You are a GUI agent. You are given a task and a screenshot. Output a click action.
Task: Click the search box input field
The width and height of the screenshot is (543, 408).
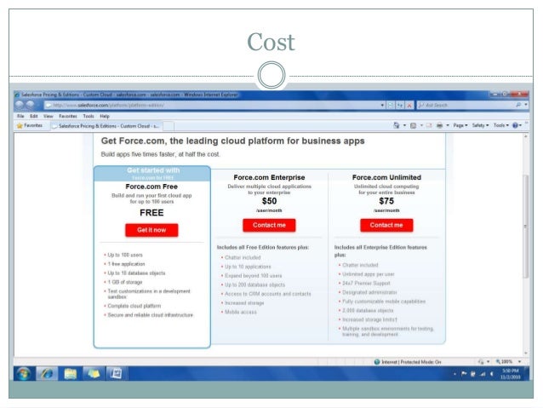466,105
